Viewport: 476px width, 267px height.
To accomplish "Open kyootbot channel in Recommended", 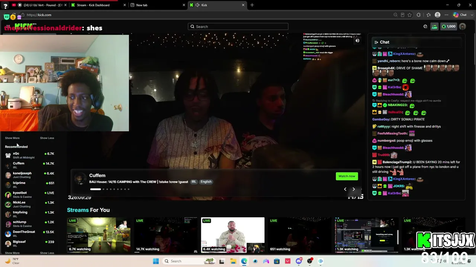I will click(x=30, y=195).
